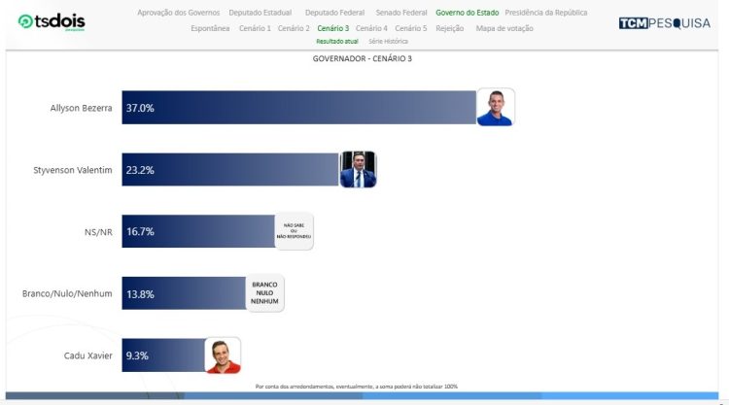Screen dimensions: 729x405
Task: Open the Mapa de votação tab
Action: [x=503, y=28]
